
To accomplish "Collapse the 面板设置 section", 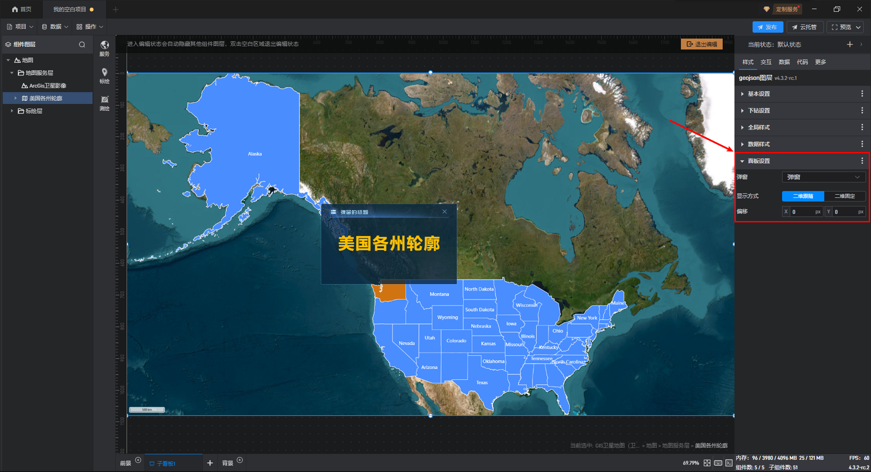I will [x=742, y=161].
